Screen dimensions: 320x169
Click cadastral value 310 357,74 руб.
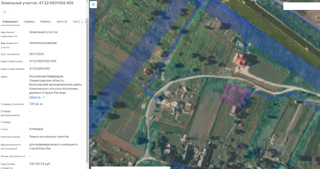pos(40,164)
